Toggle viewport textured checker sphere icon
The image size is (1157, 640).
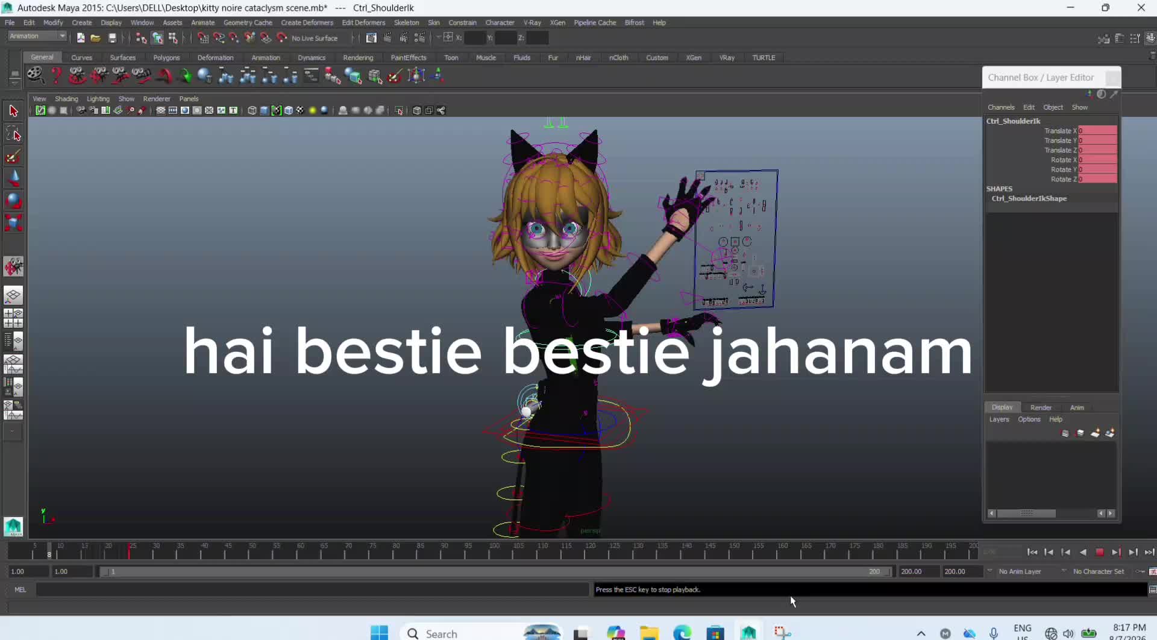[x=300, y=110]
